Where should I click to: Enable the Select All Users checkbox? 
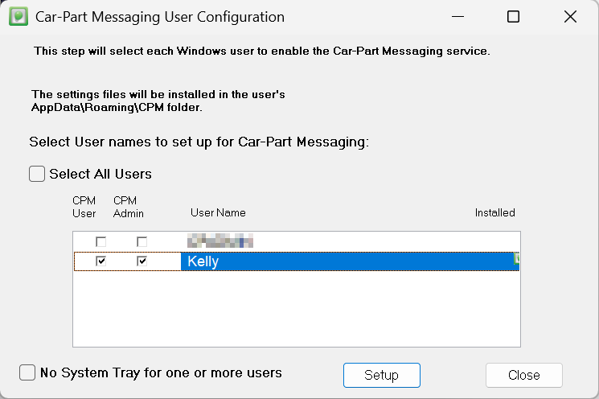pyautogui.click(x=37, y=174)
